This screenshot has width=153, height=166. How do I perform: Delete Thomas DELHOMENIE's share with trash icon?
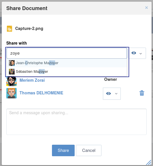pyautogui.click(x=142, y=93)
